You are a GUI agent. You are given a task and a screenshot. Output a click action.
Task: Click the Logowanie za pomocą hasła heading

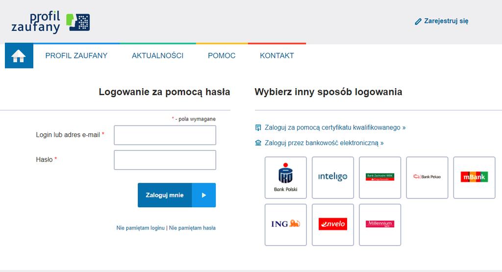[164, 92]
